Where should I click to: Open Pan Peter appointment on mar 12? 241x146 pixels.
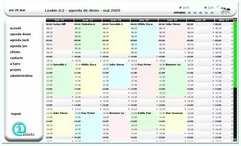88,113
